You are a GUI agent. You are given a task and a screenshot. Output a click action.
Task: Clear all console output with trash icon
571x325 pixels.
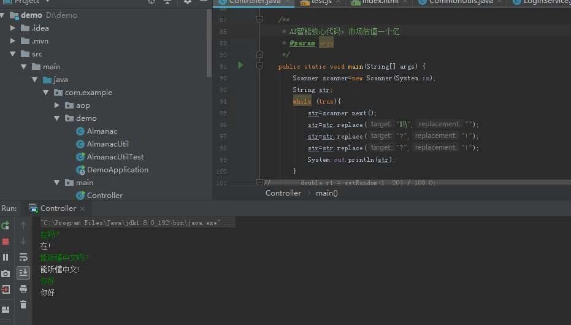(23, 305)
